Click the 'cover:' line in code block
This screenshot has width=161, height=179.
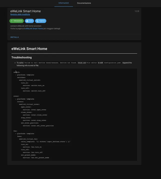click(x=16, y=96)
